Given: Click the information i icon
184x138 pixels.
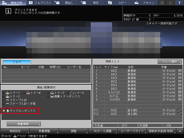Looking at the screenshot, I should (x=8, y=11).
